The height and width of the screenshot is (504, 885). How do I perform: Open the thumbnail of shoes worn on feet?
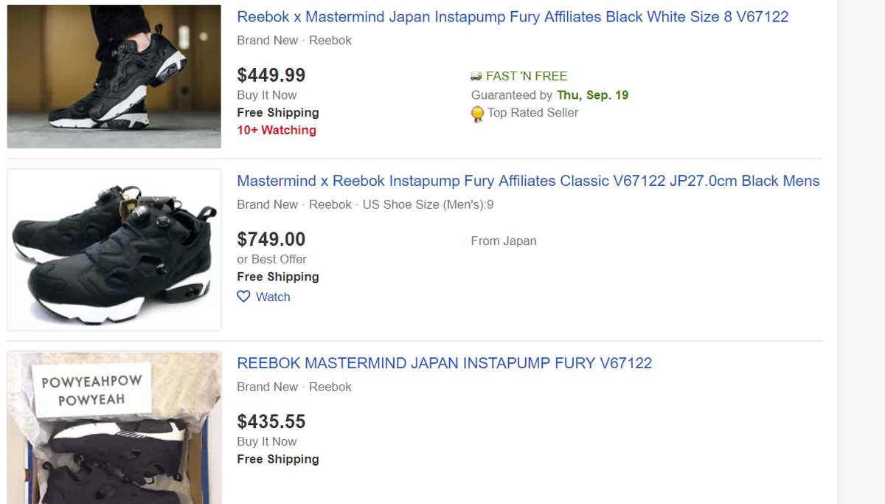(114, 77)
